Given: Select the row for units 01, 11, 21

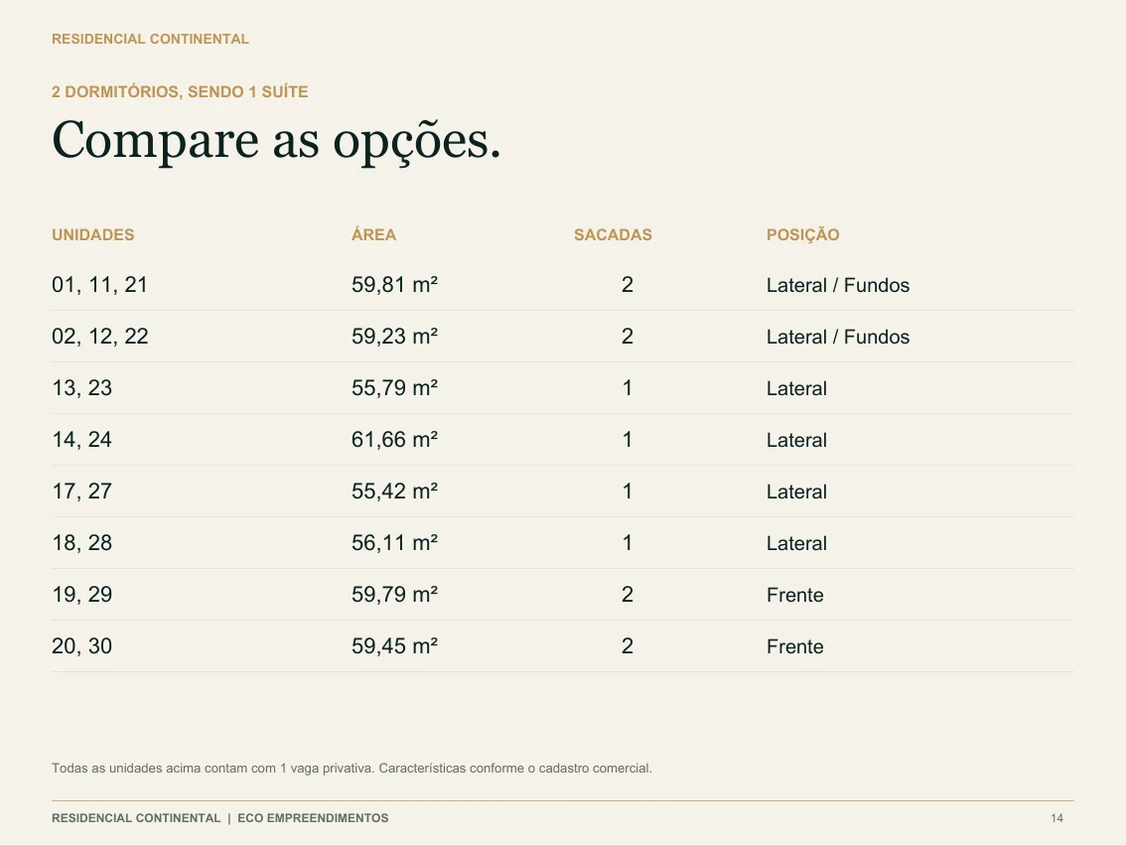Looking at the screenshot, I should pyautogui.click(x=562, y=285).
